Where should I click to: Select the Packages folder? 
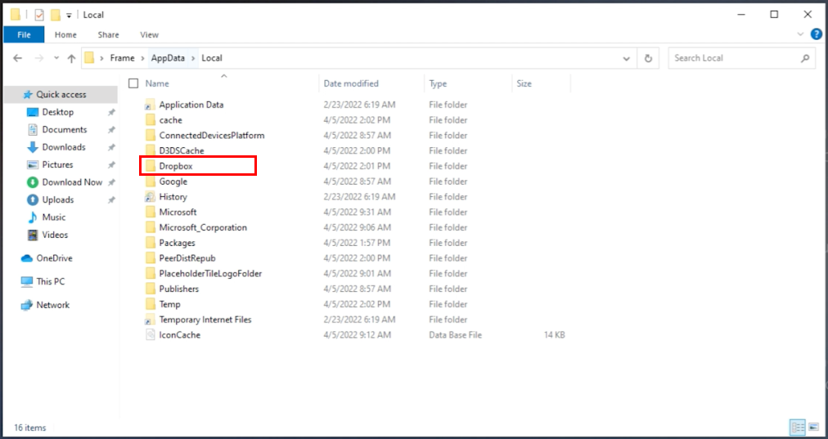click(177, 243)
